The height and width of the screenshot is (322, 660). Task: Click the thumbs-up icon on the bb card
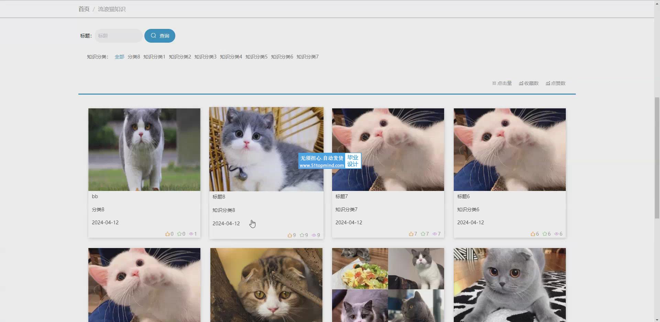tap(167, 234)
